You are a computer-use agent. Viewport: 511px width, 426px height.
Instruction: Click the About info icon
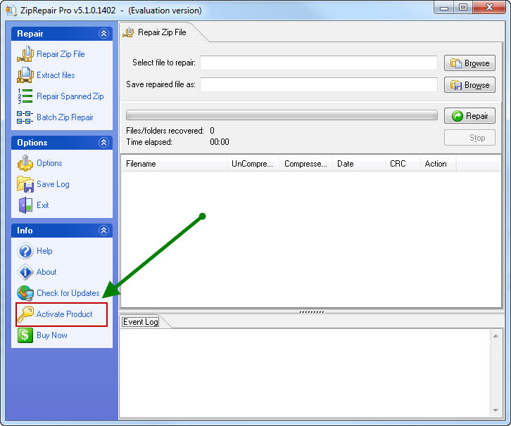click(x=25, y=272)
